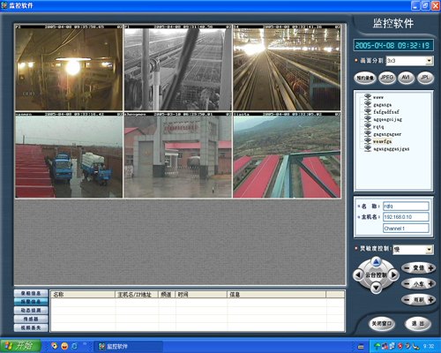The image size is (441, 353).
Task: Click the 'Channel 1' field
Action: click(x=406, y=229)
